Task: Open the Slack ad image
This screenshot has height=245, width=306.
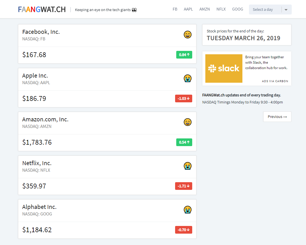Action: pos(224,68)
